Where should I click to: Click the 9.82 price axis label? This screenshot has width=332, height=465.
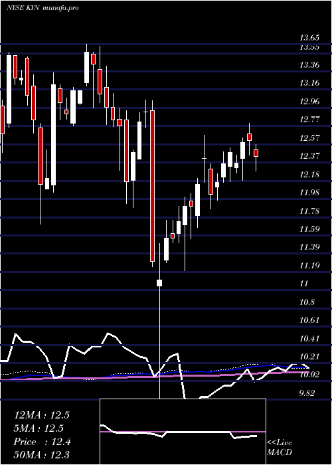(308, 393)
